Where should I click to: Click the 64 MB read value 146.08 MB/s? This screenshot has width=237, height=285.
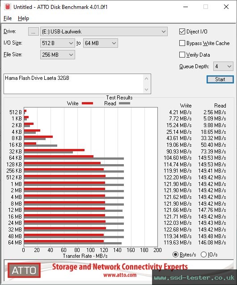[x=212, y=243]
